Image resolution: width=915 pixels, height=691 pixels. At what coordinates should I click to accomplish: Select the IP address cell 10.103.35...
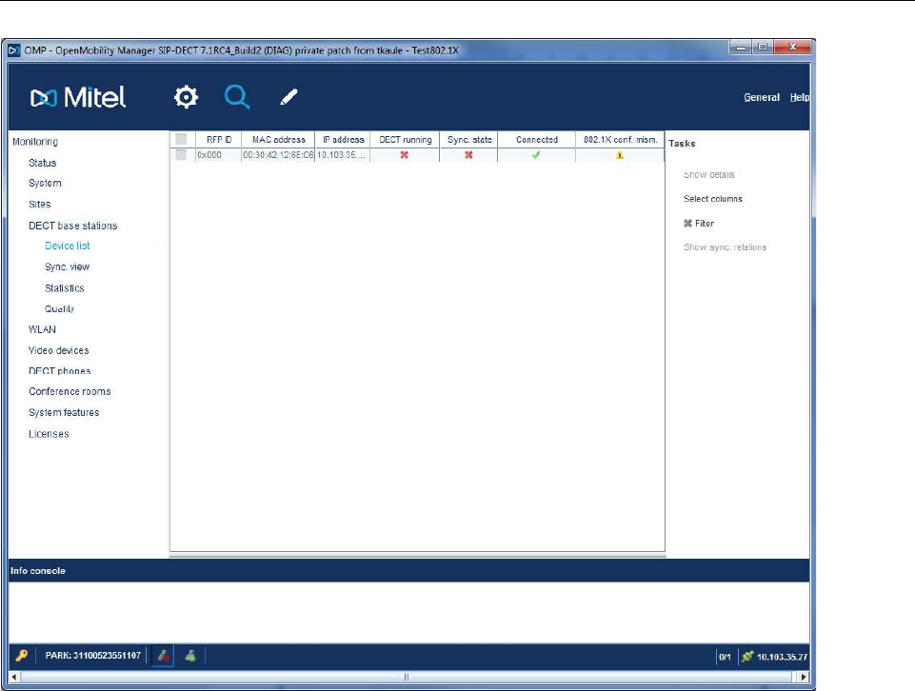pos(343,155)
